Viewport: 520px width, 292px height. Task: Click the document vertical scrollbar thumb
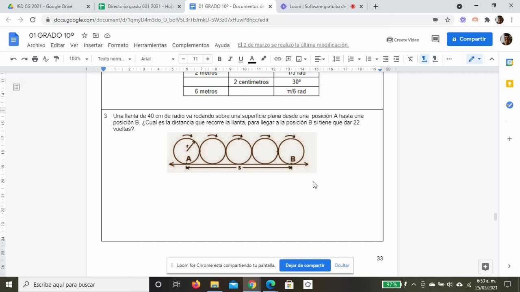(496, 217)
